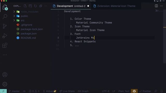The width and height of the screenshot is (166, 93).
Task: Show additional activity bar views ellipsis
Action: coord(5,55)
